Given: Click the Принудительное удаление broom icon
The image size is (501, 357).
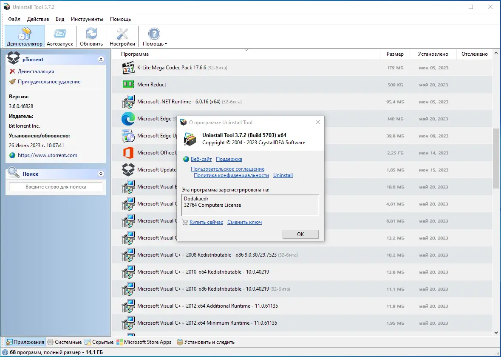Looking at the screenshot, I should (x=12, y=82).
